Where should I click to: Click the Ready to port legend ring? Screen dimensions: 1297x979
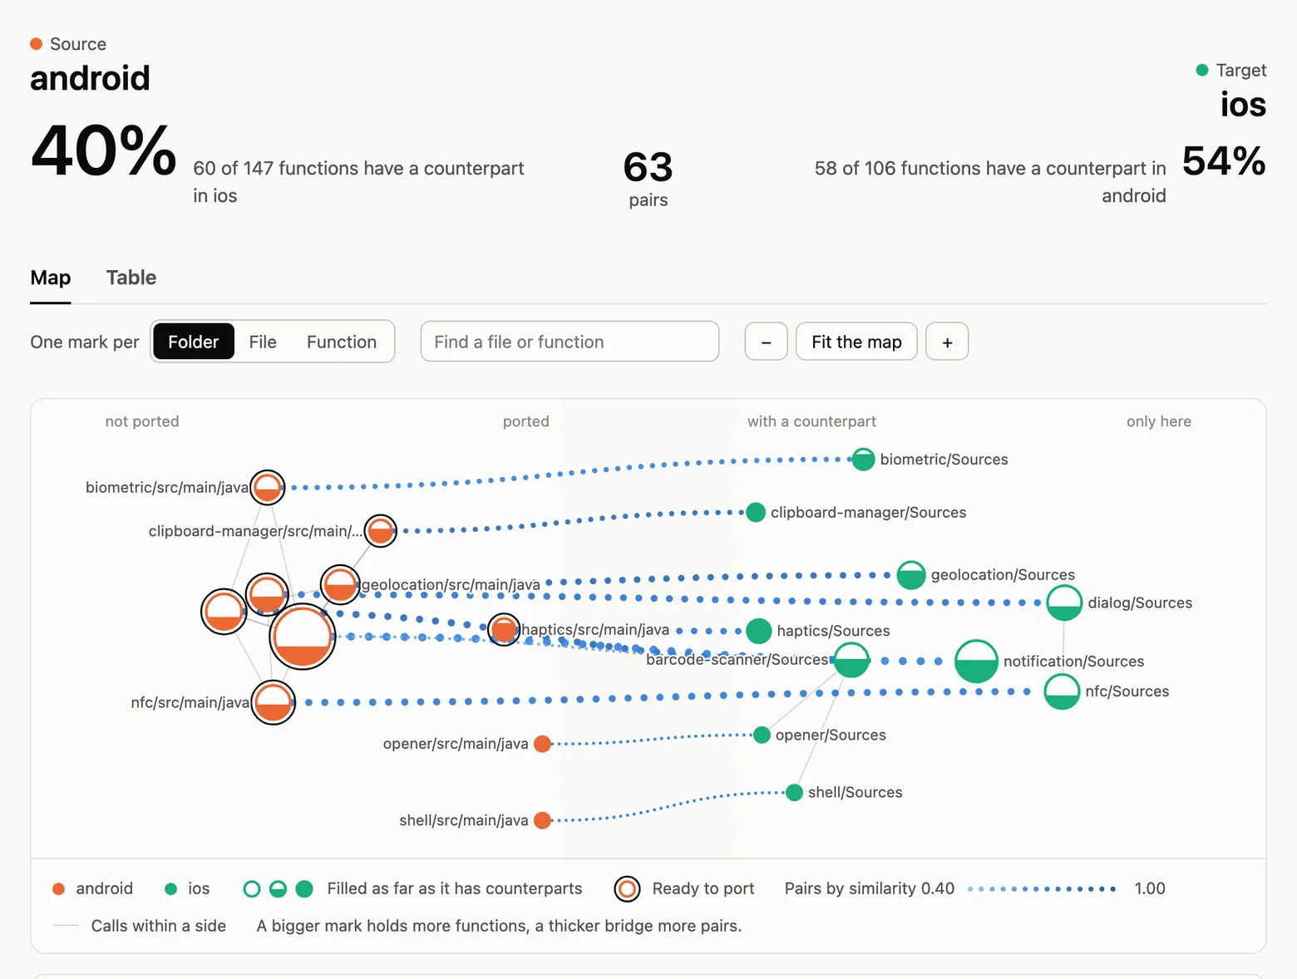click(x=628, y=889)
